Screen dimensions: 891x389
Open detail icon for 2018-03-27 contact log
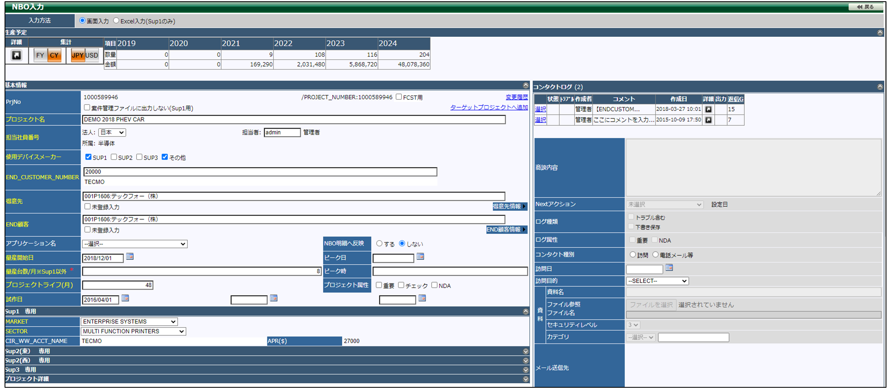pos(708,109)
